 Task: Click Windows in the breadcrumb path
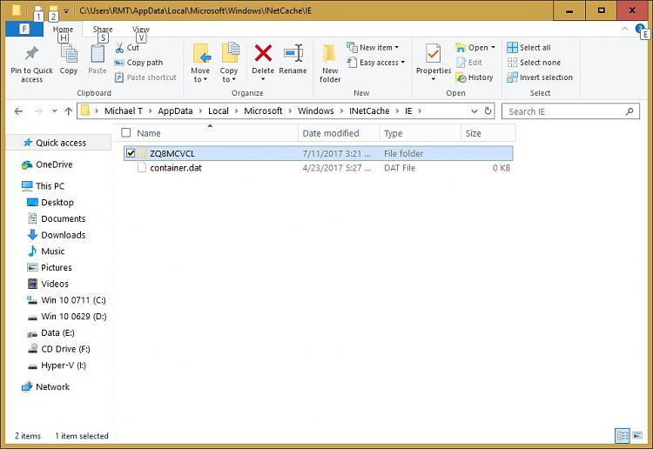[x=316, y=111]
